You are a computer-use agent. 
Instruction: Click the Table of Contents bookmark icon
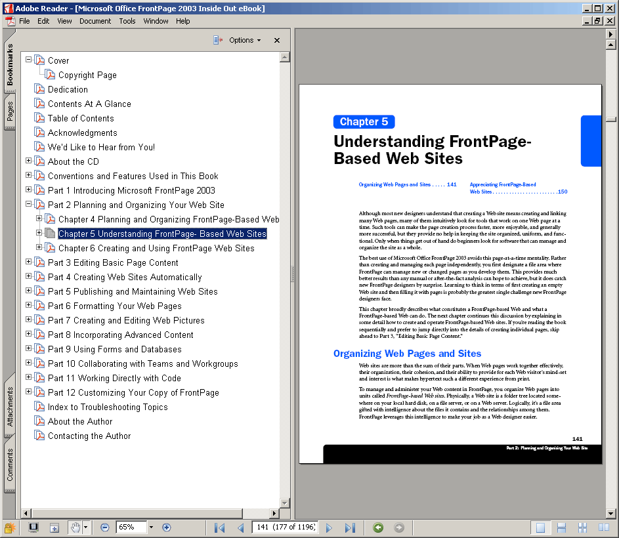coord(39,118)
